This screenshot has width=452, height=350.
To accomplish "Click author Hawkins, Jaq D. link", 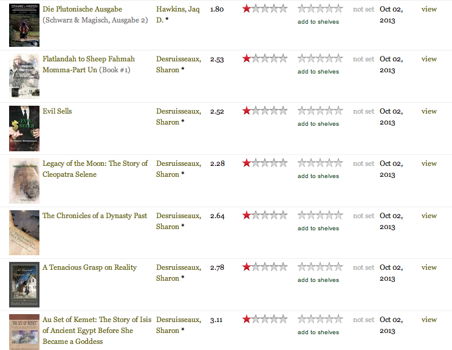I will [x=177, y=9].
